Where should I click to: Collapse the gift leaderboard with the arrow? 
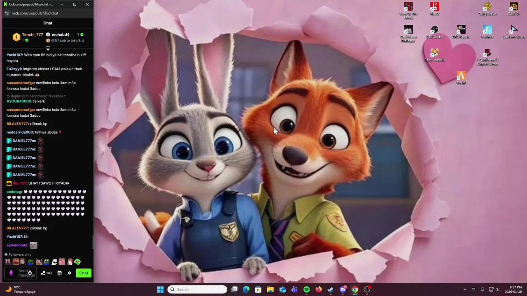(48, 49)
